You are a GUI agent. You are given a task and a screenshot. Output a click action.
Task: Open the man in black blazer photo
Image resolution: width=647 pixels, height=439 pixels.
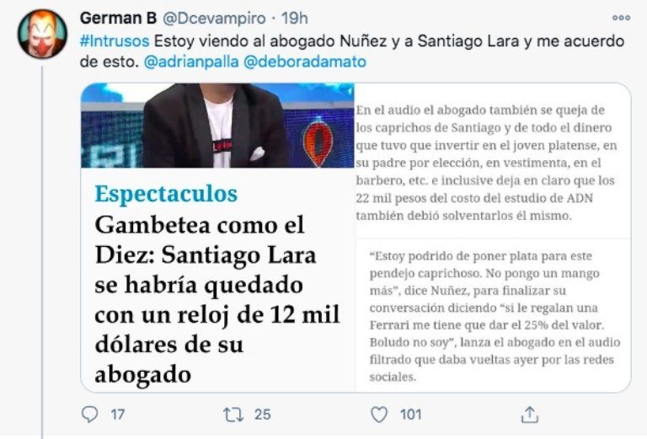(x=217, y=126)
